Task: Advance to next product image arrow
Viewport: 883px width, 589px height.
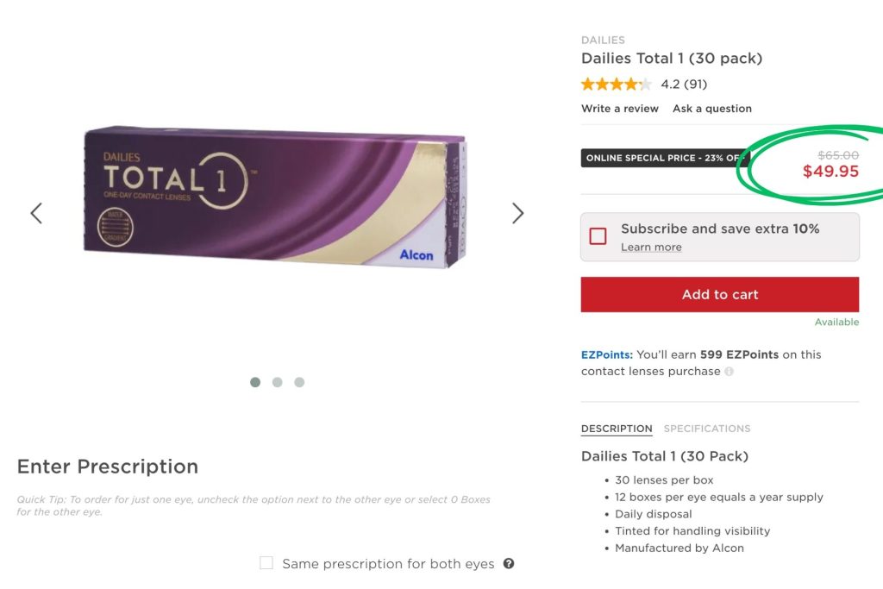Action: 517,213
